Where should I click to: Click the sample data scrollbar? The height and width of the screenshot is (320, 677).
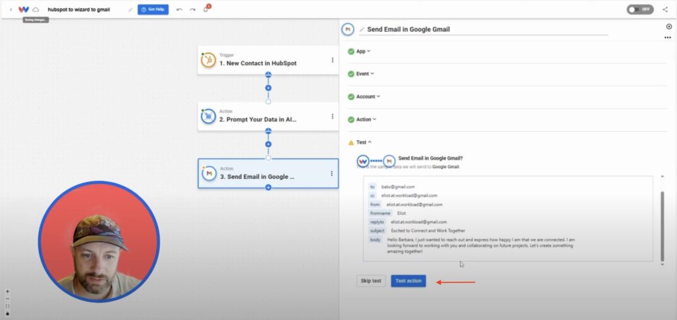tap(662, 226)
